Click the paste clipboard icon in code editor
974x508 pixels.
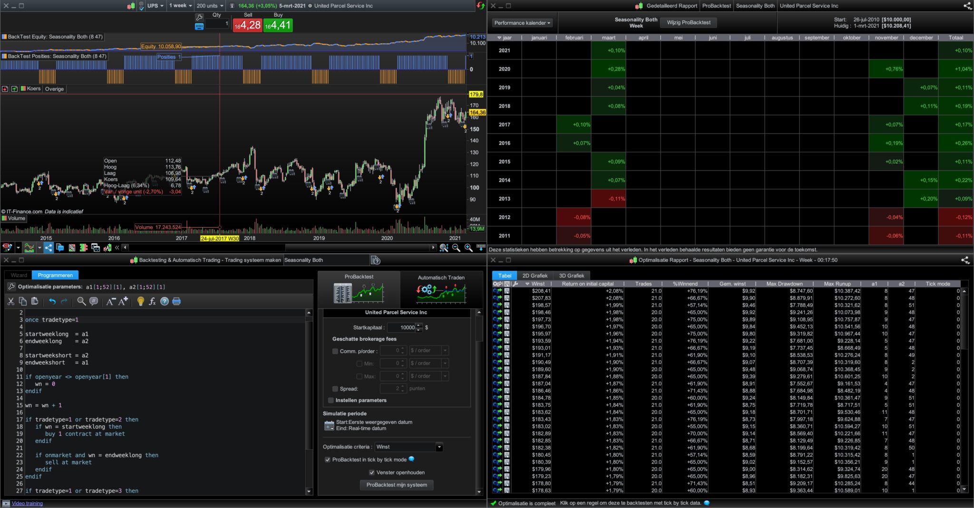(x=35, y=301)
